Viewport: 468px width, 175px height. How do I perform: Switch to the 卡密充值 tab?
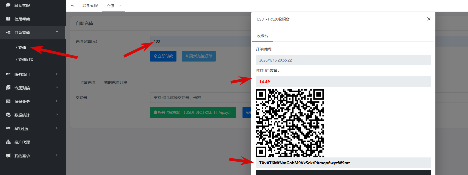tap(88, 82)
